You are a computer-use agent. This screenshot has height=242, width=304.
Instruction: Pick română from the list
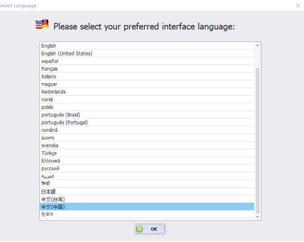pos(147,130)
